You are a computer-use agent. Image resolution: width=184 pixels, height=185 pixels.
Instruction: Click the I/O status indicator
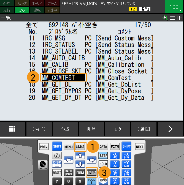pyautogui.click(x=22, y=10)
